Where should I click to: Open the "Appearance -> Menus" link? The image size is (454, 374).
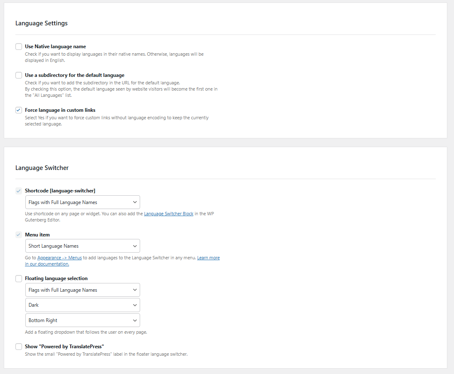coord(59,257)
